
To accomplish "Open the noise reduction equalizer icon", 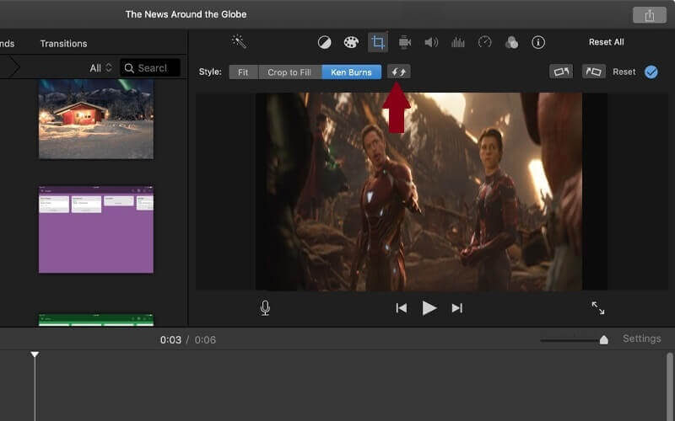I will coord(458,42).
